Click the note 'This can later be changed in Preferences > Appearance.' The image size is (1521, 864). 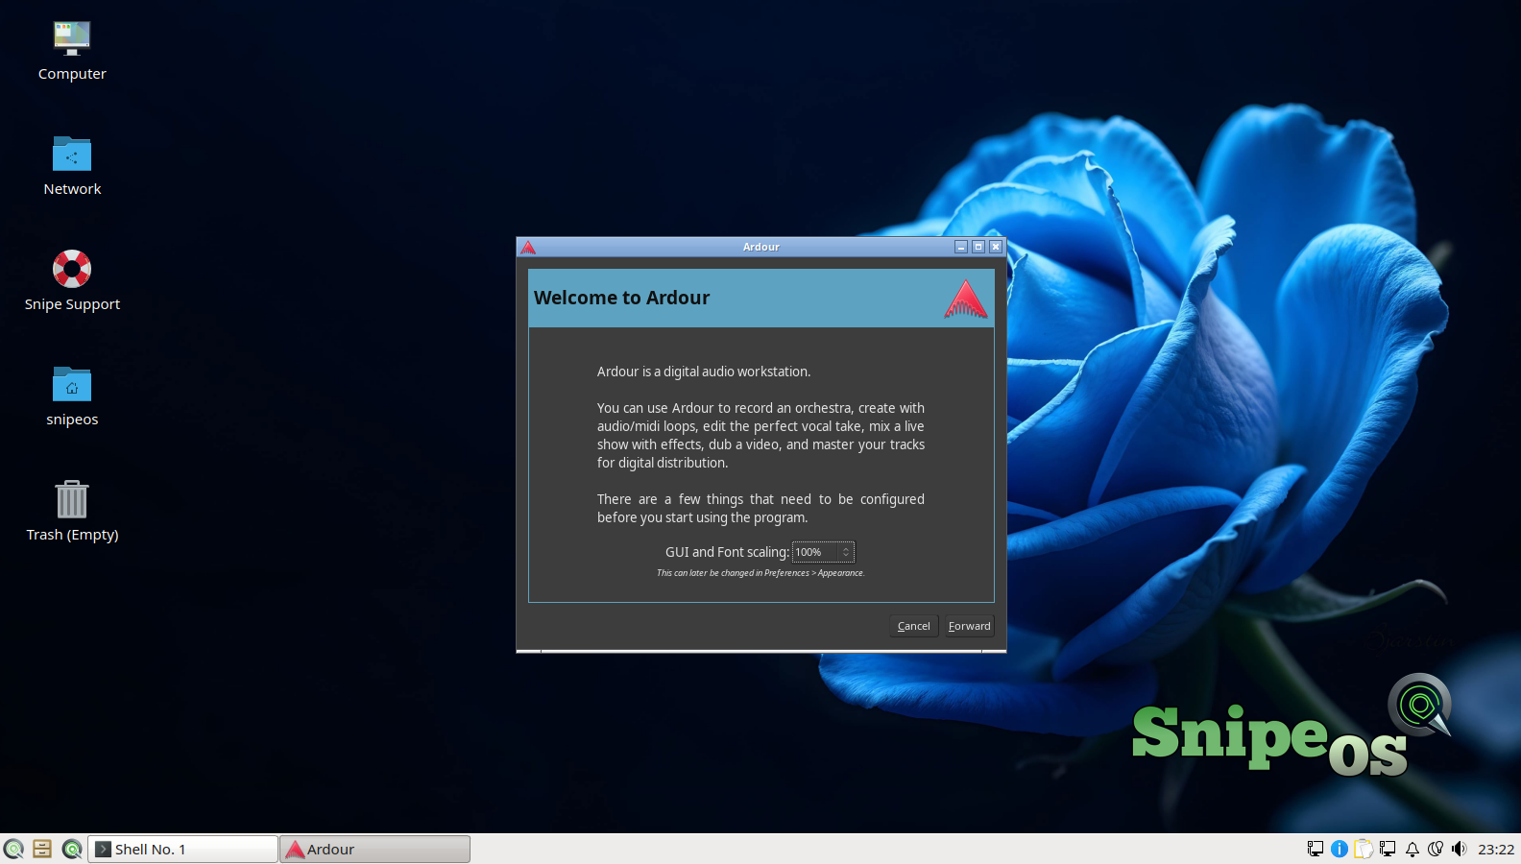click(x=760, y=573)
